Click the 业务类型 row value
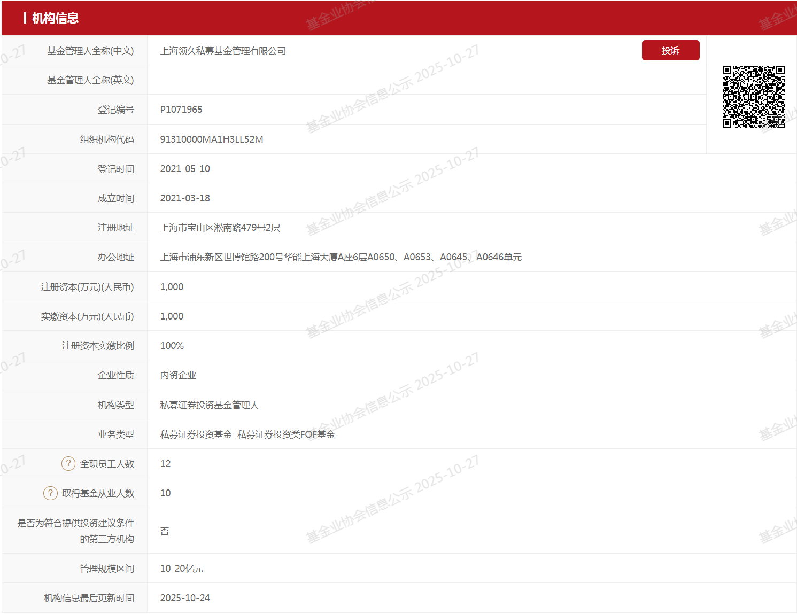Viewport: 797px width, 614px height. coord(247,434)
